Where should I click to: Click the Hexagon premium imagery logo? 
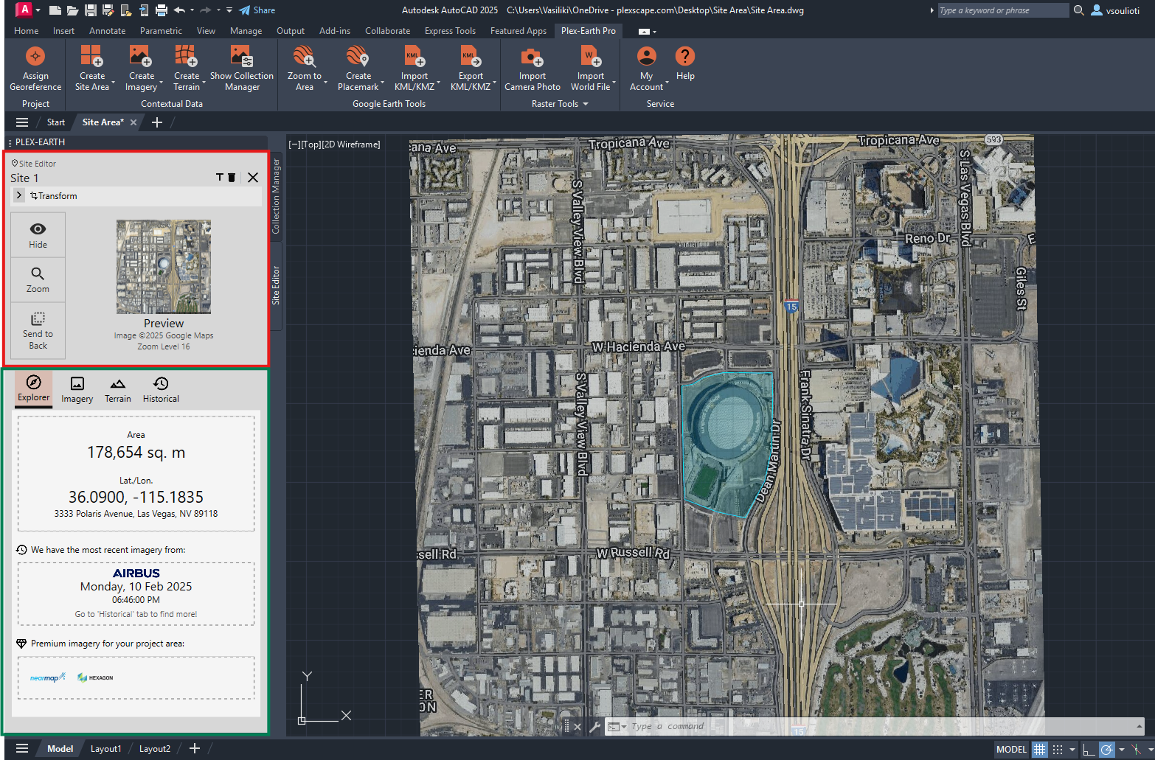coord(95,677)
